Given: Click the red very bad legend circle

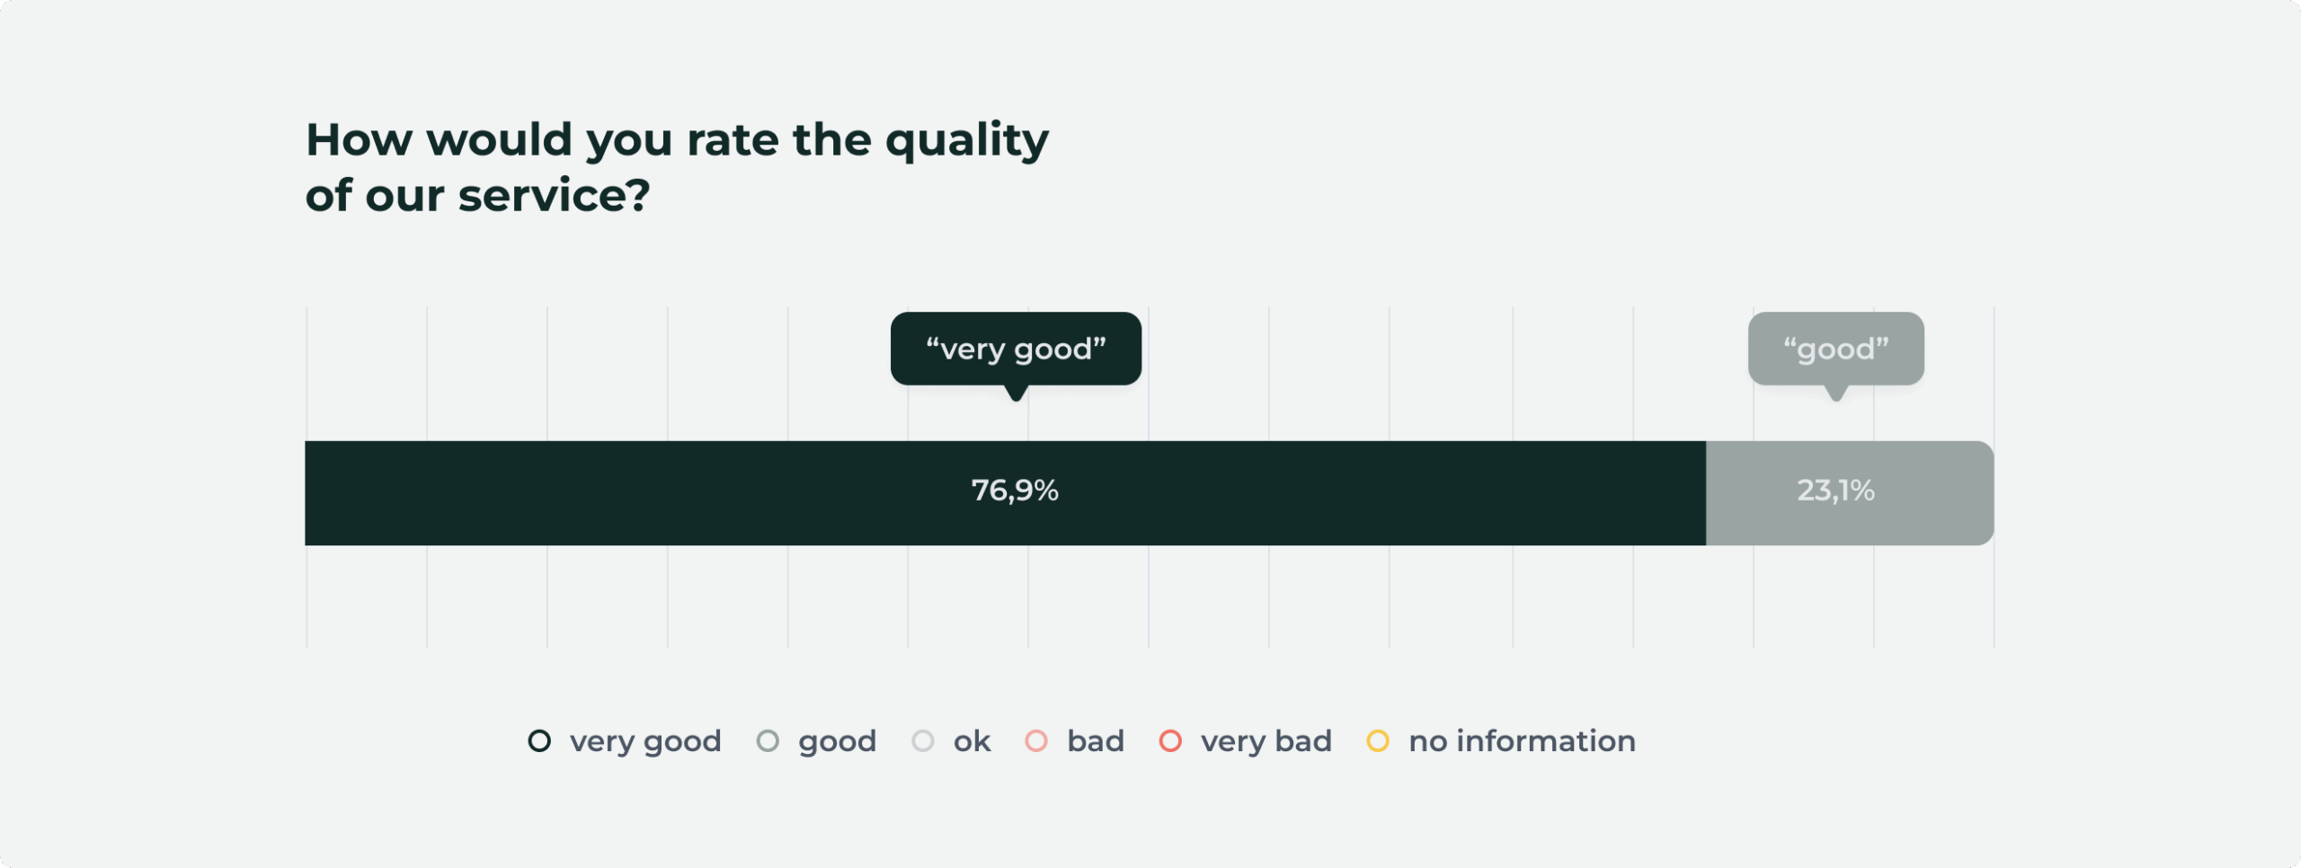Looking at the screenshot, I should tap(1170, 741).
